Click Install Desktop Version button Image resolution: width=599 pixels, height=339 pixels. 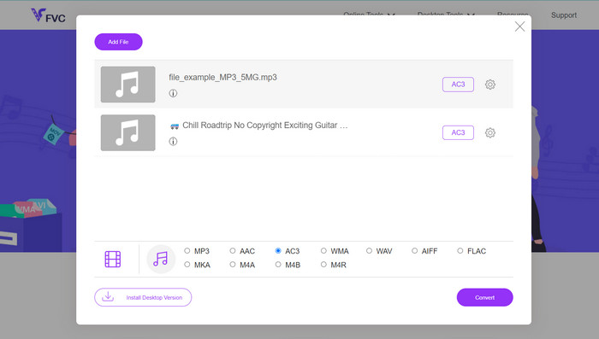143,297
